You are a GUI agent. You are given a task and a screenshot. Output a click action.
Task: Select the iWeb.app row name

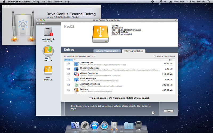coord(84,89)
